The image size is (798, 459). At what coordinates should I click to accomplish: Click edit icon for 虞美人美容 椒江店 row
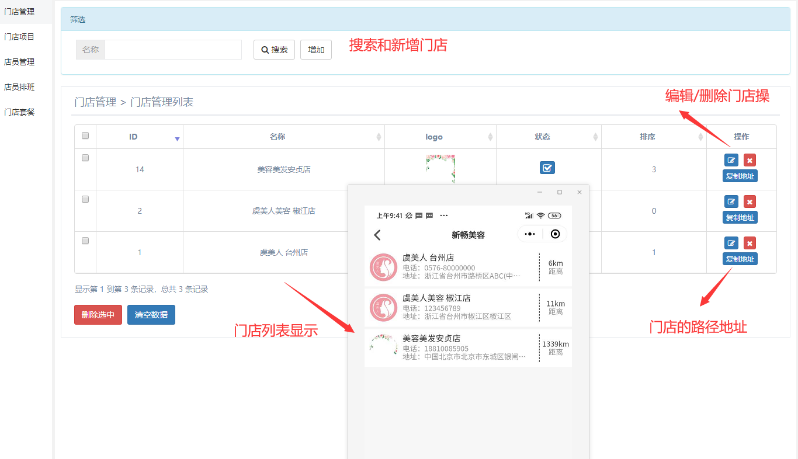731,201
